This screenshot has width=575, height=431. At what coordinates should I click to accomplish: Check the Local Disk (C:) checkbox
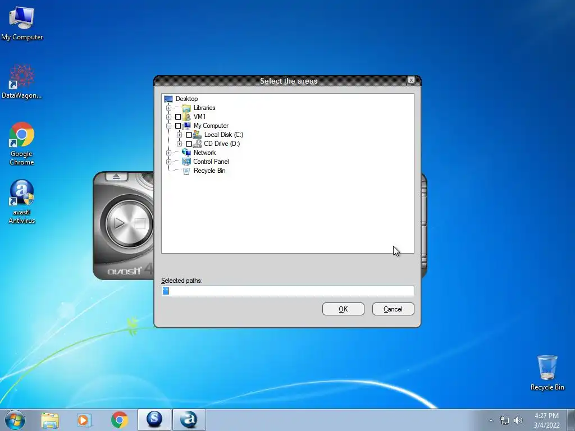click(189, 135)
